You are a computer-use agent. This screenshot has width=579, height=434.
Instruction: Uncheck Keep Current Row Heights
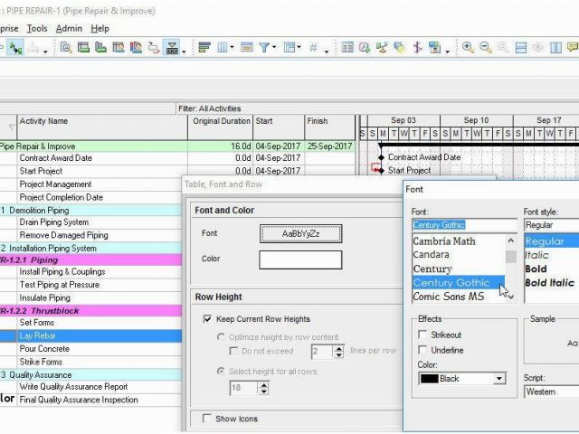[207, 319]
